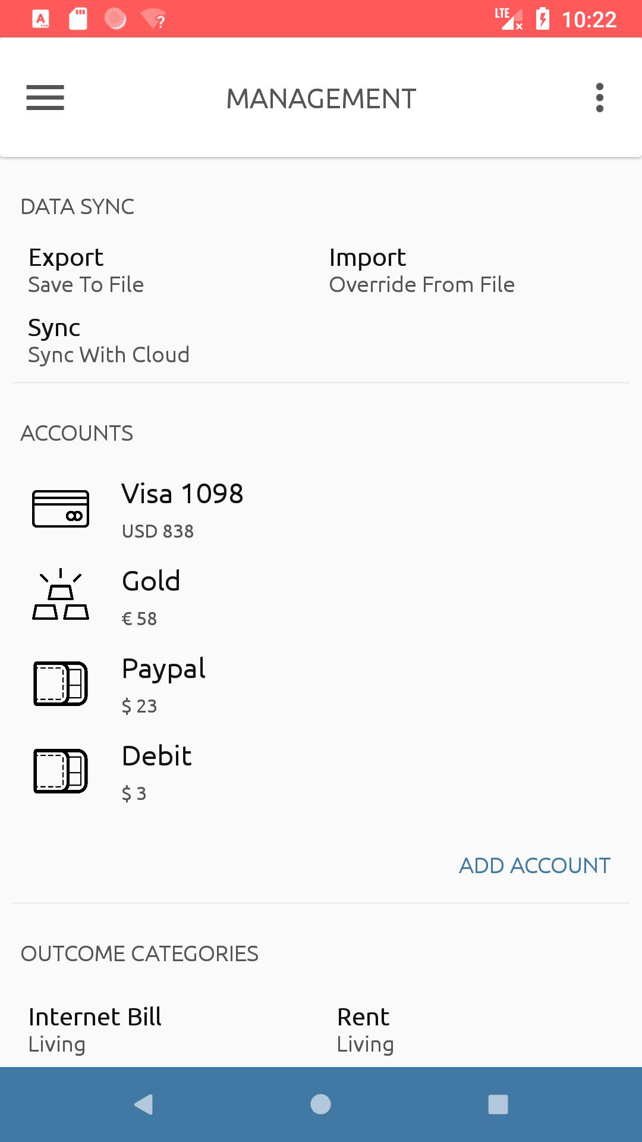This screenshot has width=642, height=1142.
Task: Tap the Gold bars account icon
Action: pos(61,594)
